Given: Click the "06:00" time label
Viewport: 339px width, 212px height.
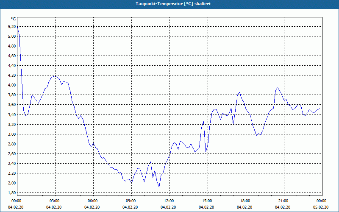Looking at the screenshot, I should (92, 201).
